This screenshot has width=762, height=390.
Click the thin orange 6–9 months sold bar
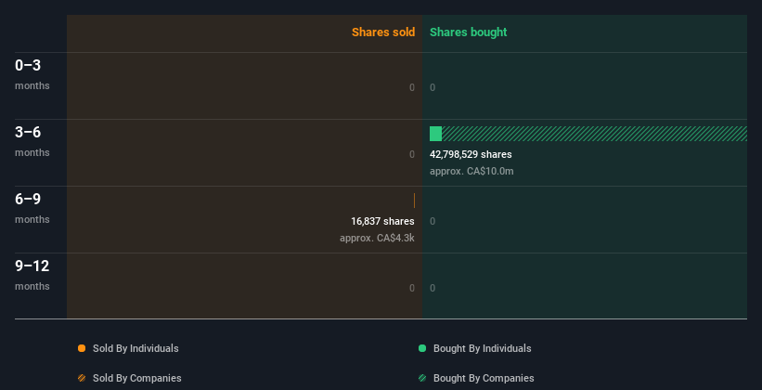click(414, 201)
